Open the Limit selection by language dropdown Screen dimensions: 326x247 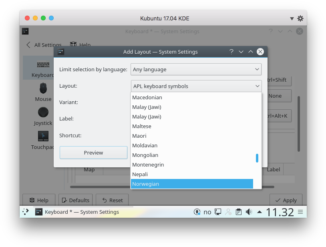(196, 69)
